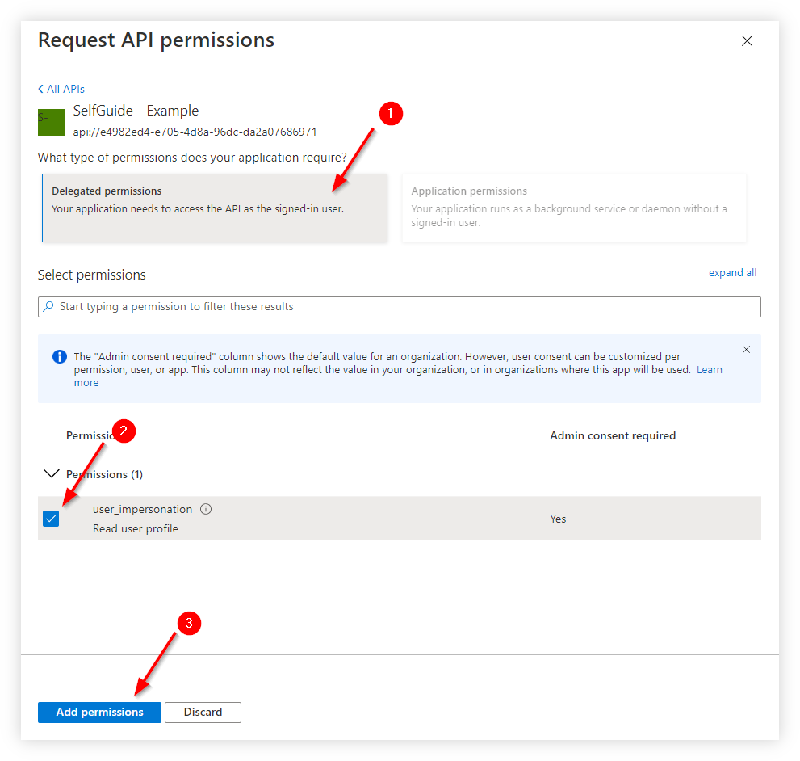
Task: Click the SelfGuide - Example app logo
Action: click(51, 122)
